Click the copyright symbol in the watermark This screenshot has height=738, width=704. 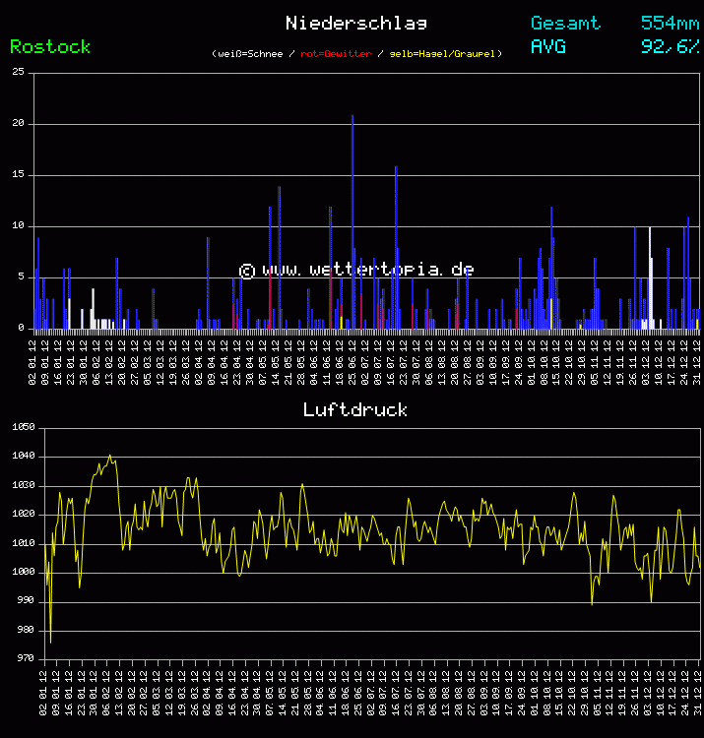click(246, 271)
